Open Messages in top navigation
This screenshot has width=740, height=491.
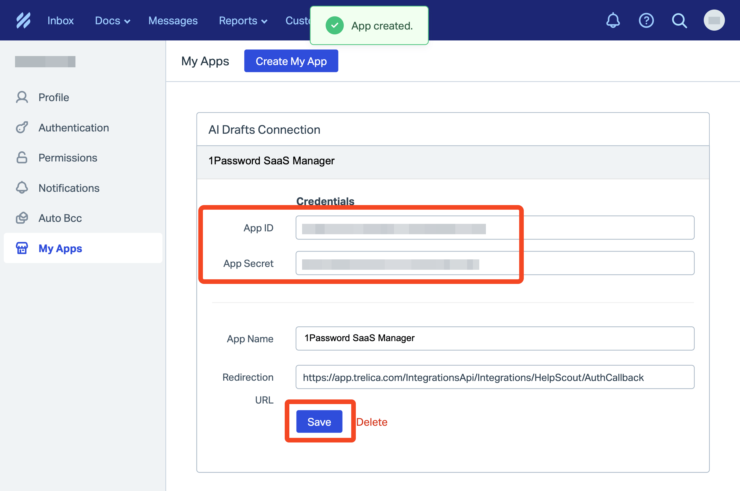pos(173,21)
